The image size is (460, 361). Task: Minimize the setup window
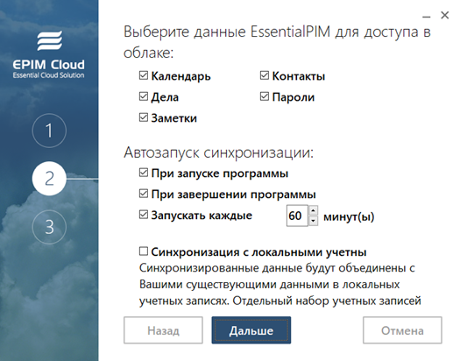click(426, 17)
